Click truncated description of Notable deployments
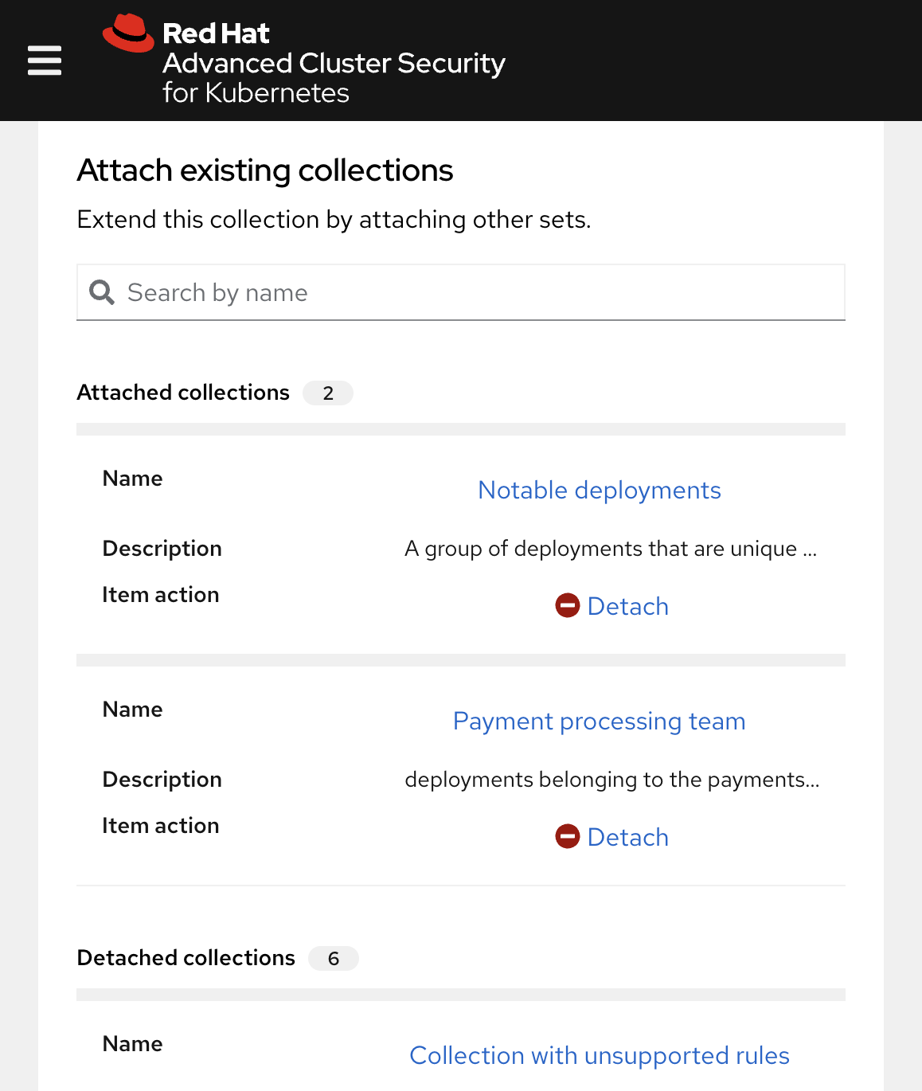Viewport: 922px width, 1091px height. point(611,549)
